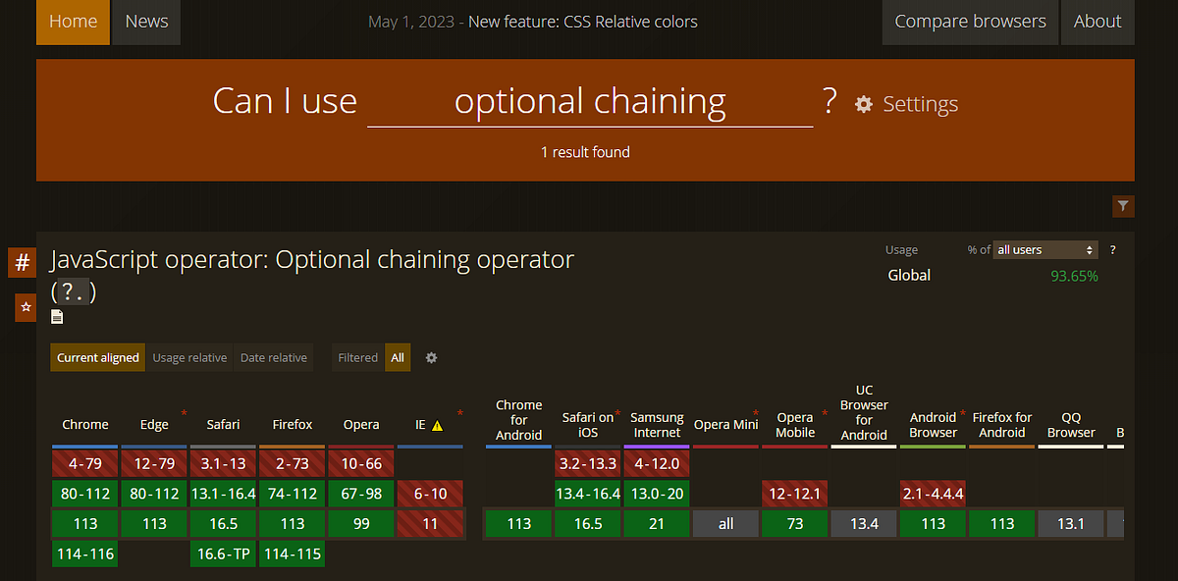
Task: Click the Compare browsers button
Action: point(970,21)
